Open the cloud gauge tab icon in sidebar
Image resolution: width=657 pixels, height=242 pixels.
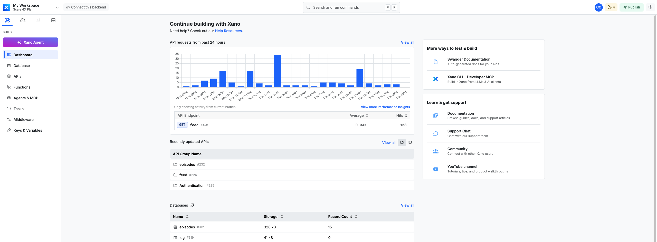23,20
